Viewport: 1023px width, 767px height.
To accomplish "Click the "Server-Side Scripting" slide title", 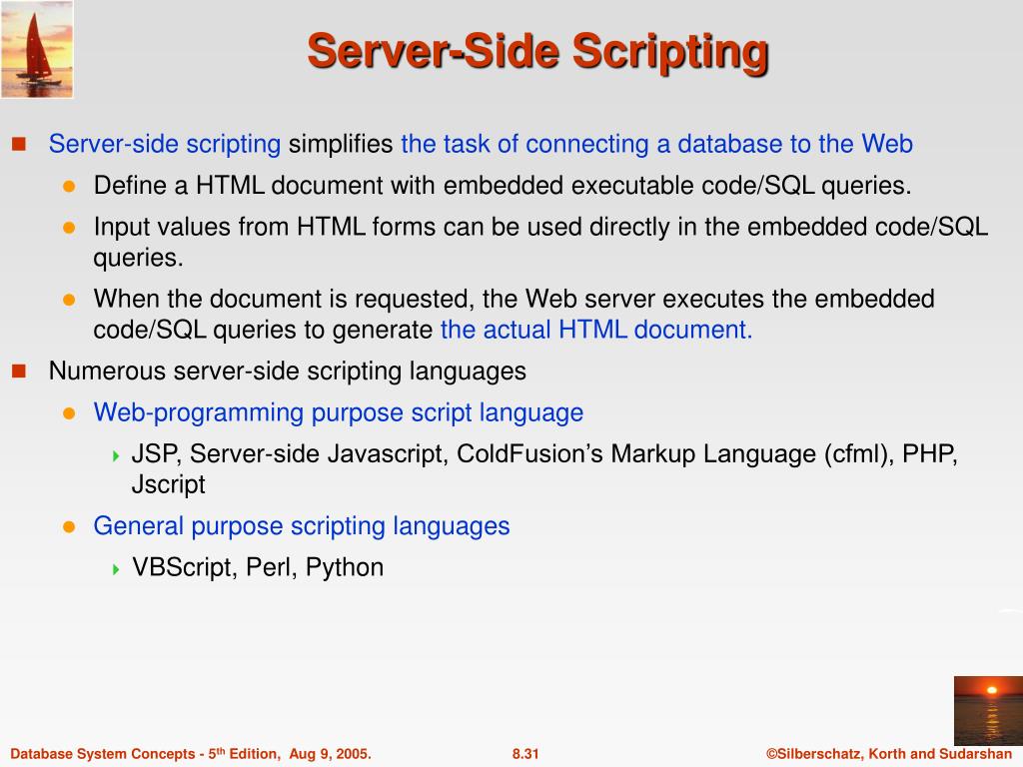I will (537, 51).
